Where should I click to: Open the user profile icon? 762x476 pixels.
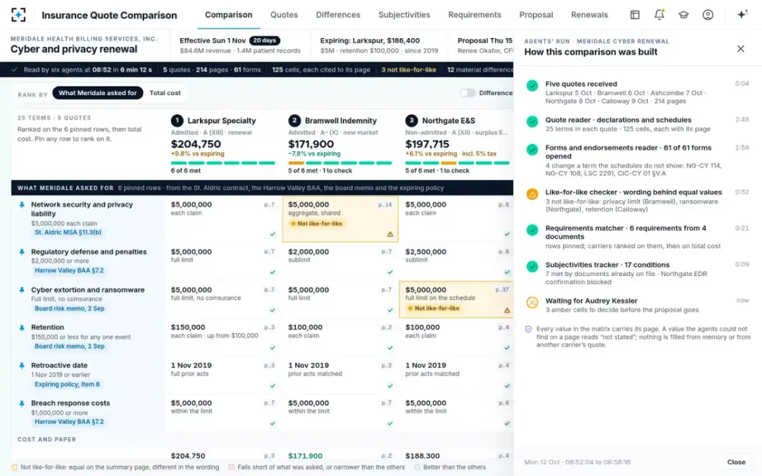pos(707,15)
